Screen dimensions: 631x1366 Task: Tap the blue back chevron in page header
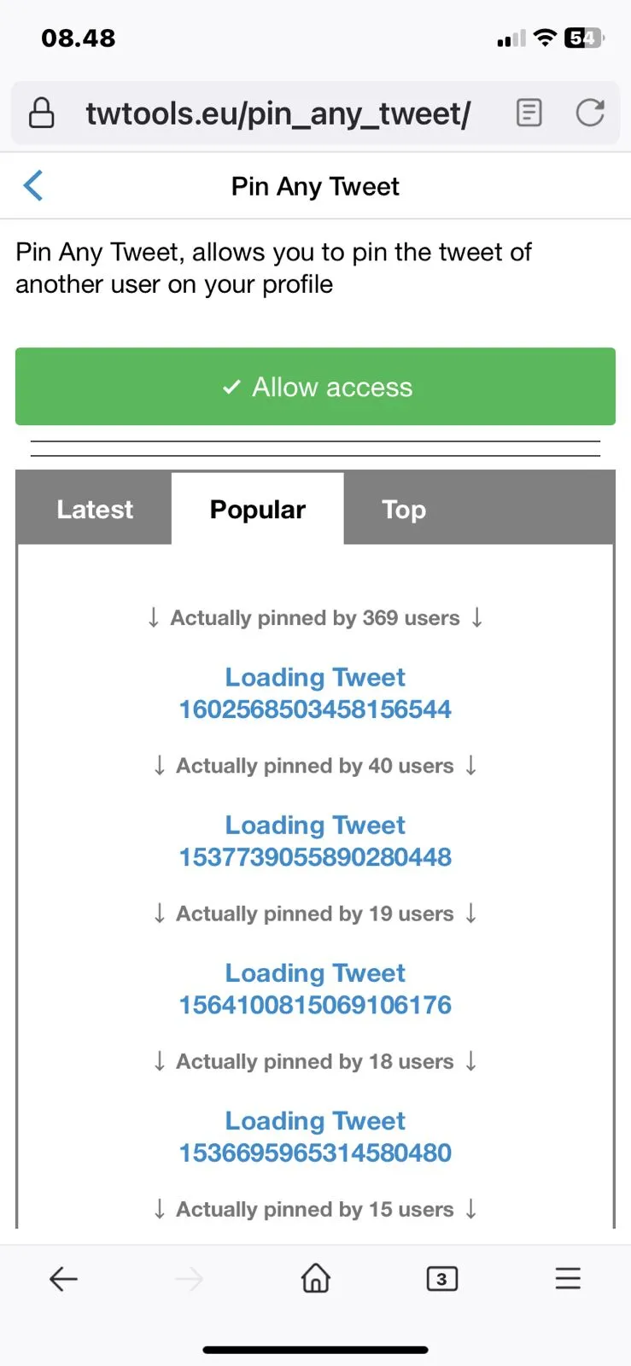tap(33, 185)
